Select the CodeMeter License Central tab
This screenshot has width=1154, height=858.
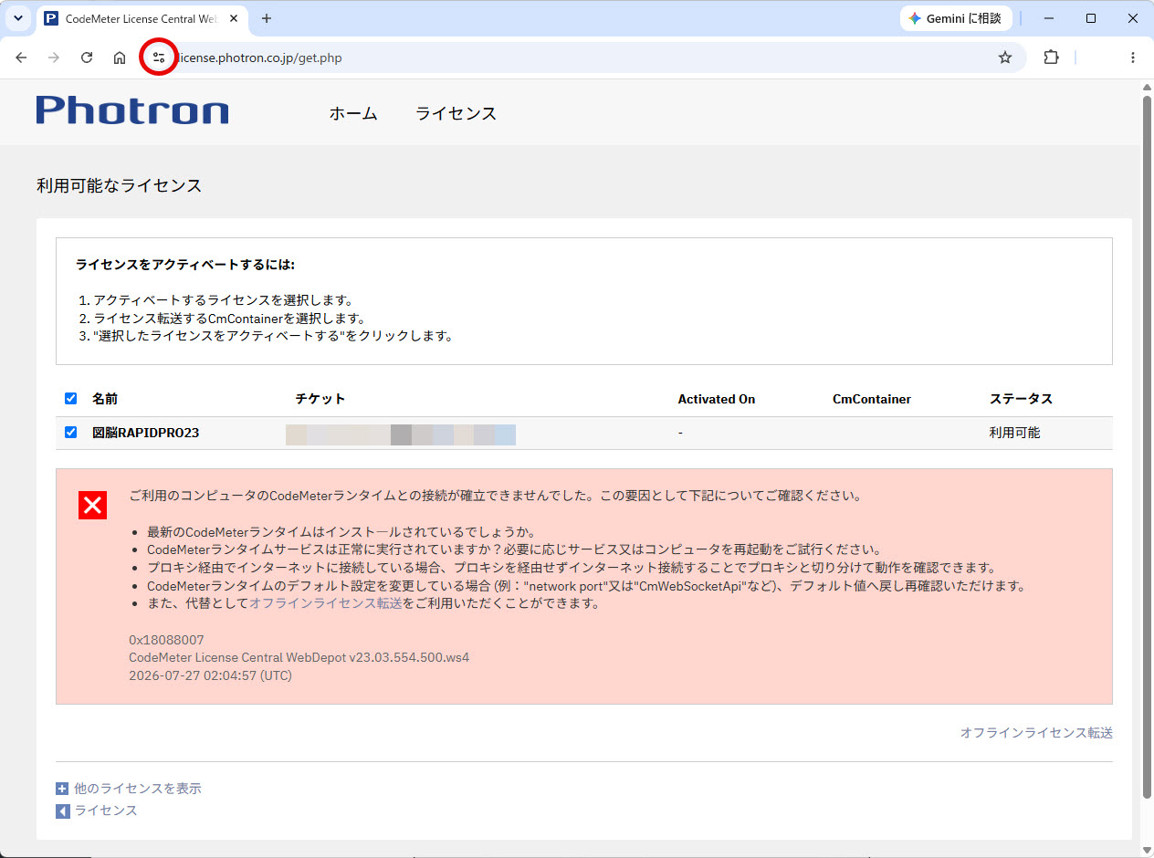pyautogui.click(x=142, y=18)
